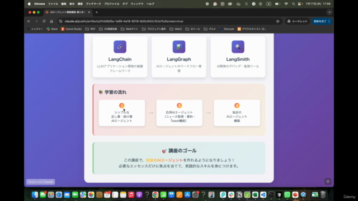Click the 更新を完了 update button
The image size is (358, 201).
[x=322, y=21]
